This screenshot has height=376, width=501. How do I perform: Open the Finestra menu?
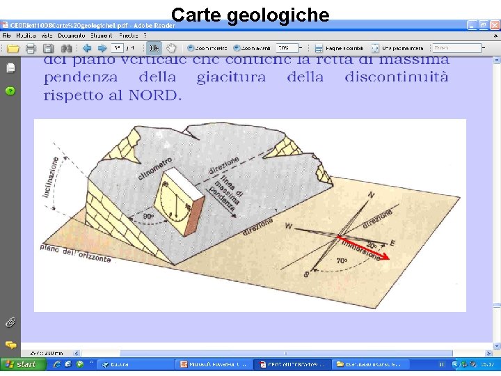[x=129, y=36]
